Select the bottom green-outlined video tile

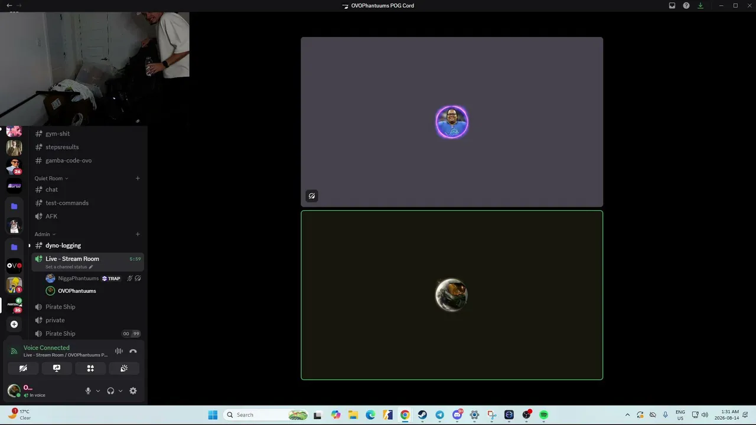[x=452, y=295]
